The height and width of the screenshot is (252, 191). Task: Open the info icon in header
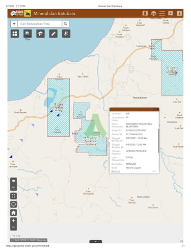(x=179, y=13)
